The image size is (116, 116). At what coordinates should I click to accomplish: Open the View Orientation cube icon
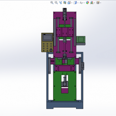click(69, 3)
